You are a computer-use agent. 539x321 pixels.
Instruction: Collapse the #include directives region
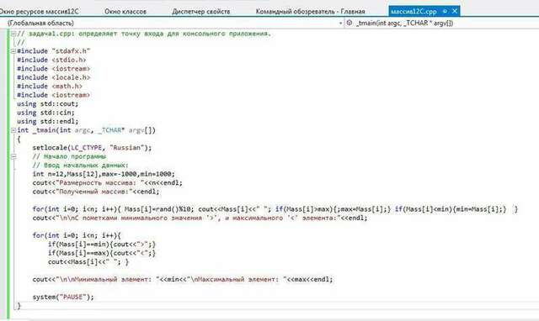(x=13, y=51)
